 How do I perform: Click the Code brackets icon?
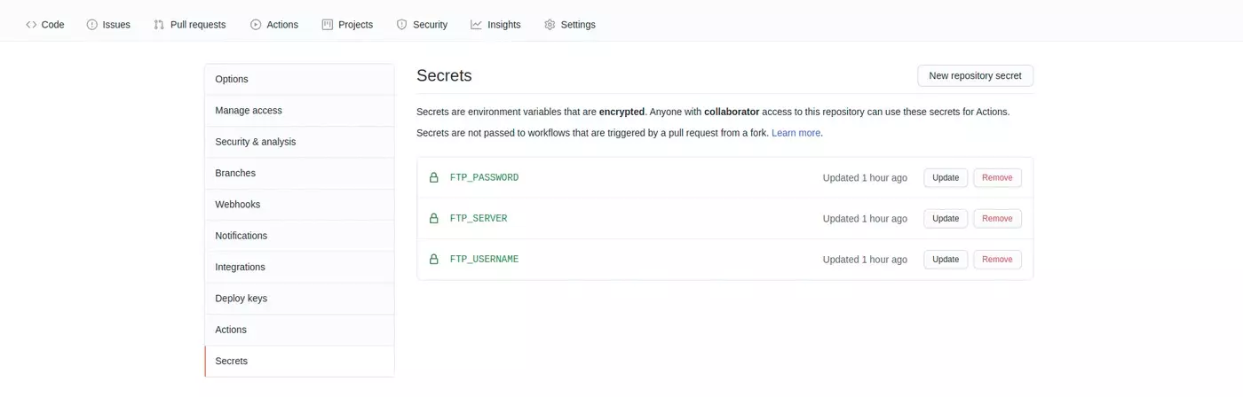pyautogui.click(x=31, y=25)
